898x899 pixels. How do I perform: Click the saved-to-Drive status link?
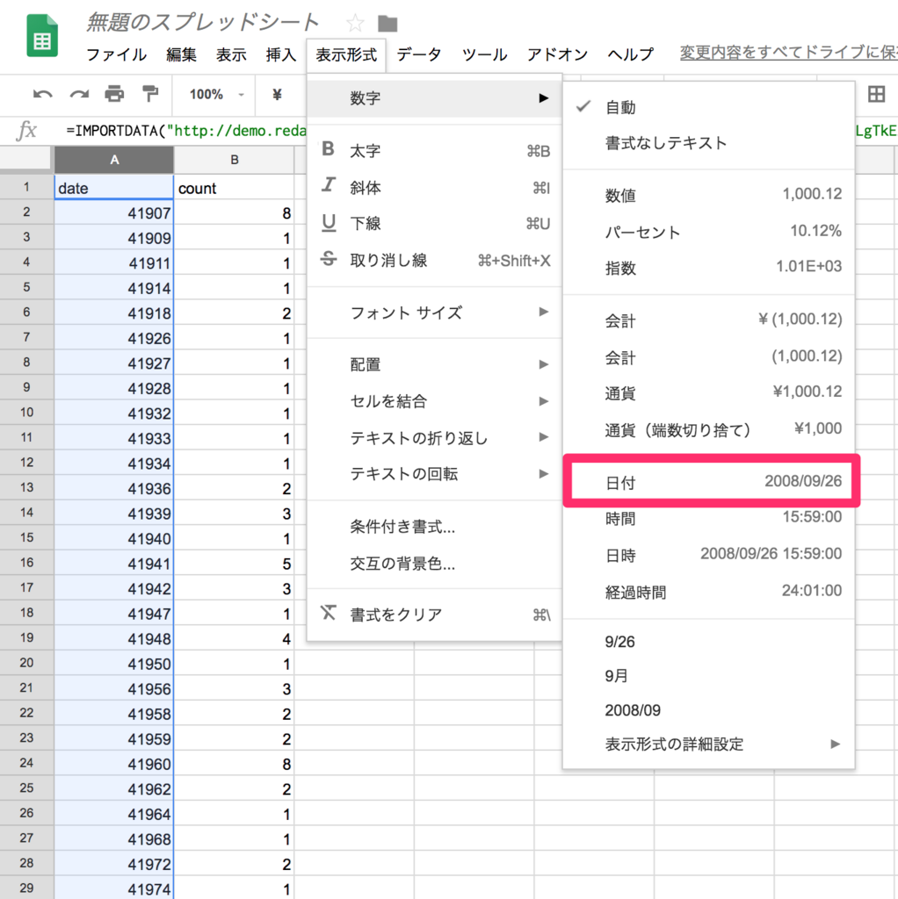click(x=788, y=53)
